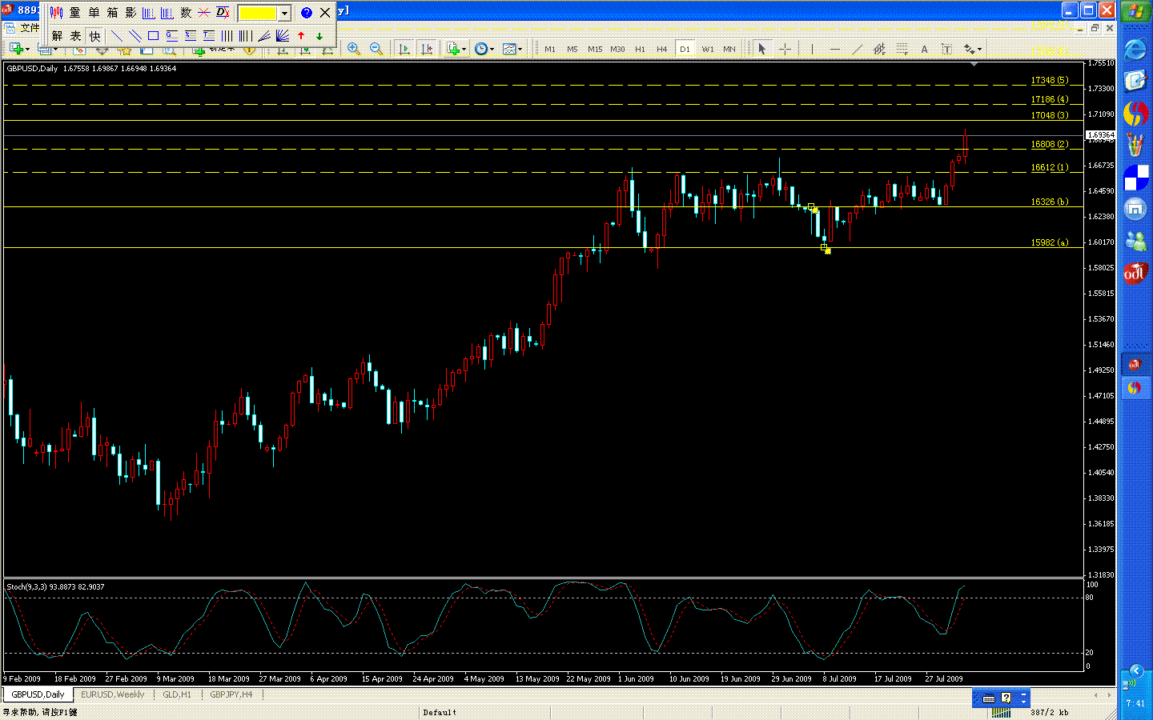This screenshot has height=720, width=1153.
Task: Select the text label T tool
Action: 946,49
